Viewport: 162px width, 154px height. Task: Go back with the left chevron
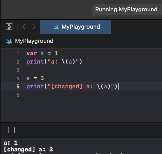pos(24,27)
